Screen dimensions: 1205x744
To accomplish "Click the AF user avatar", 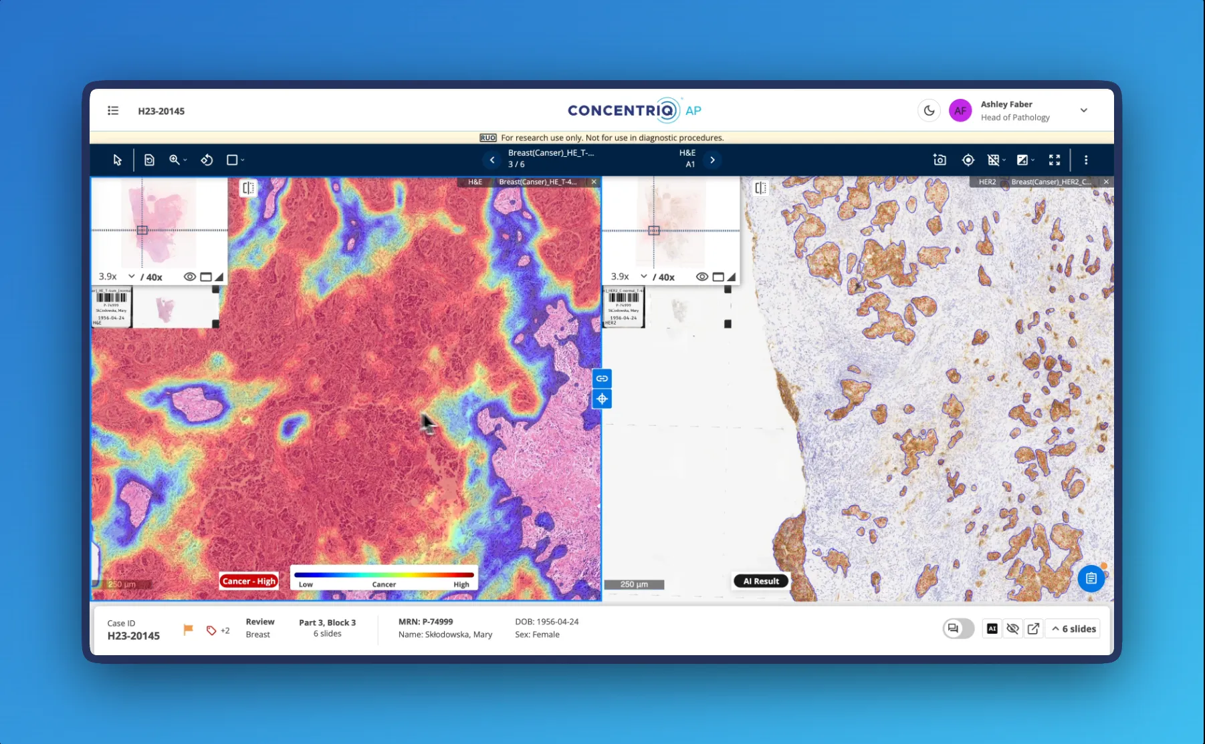I will click(960, 111).
